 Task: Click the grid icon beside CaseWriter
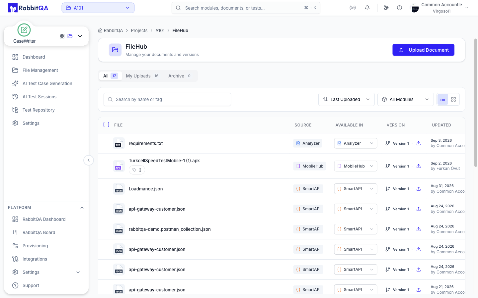point(62,36)
